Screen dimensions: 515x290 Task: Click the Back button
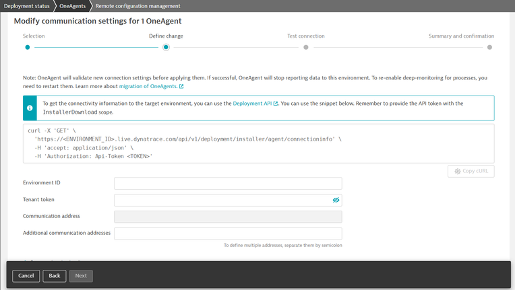click(x=54, y=276)
